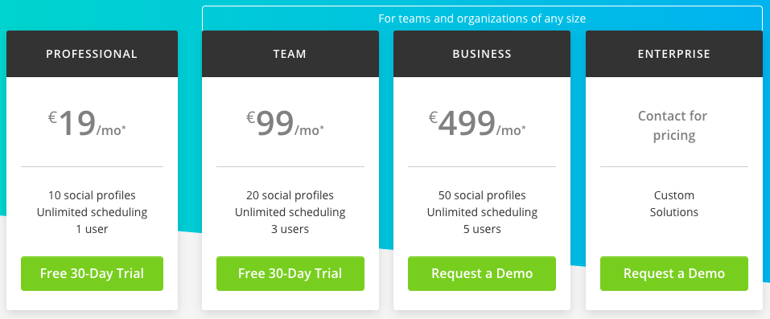Select the PROFESSIONAL plan header
This screenshot has width=770, height=319.
pos(92,54)
